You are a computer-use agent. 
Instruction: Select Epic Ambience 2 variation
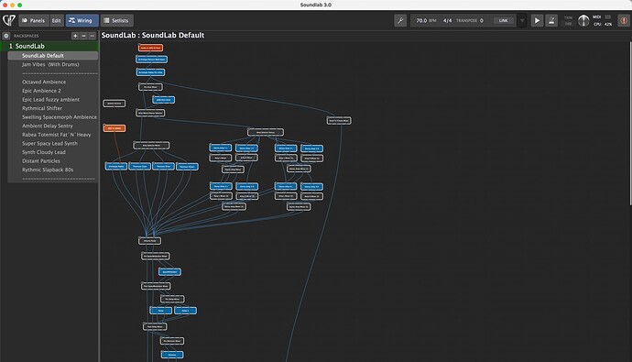click(x=53, y=91)
